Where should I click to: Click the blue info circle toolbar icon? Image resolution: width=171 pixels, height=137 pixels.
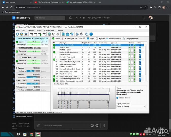coord(91,34)
